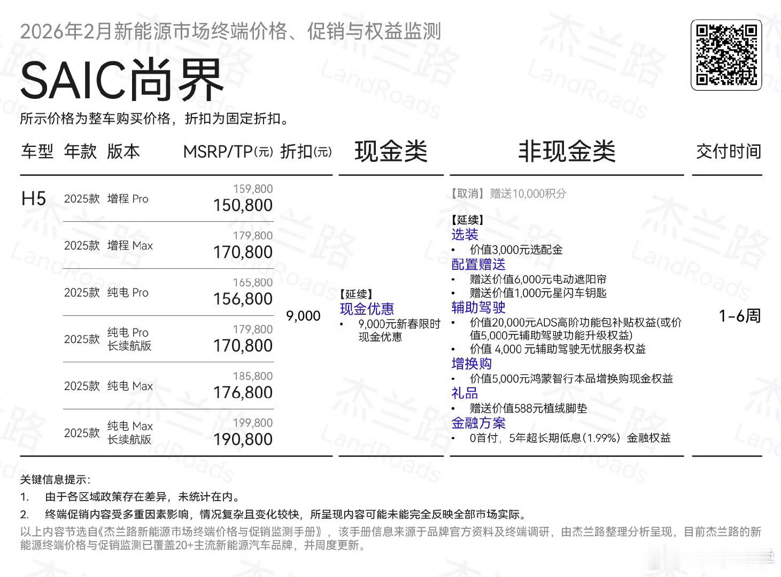Click the 年款 column header
Screen dimensions: 781x577
pyautogui.click(x=80, y=152)
